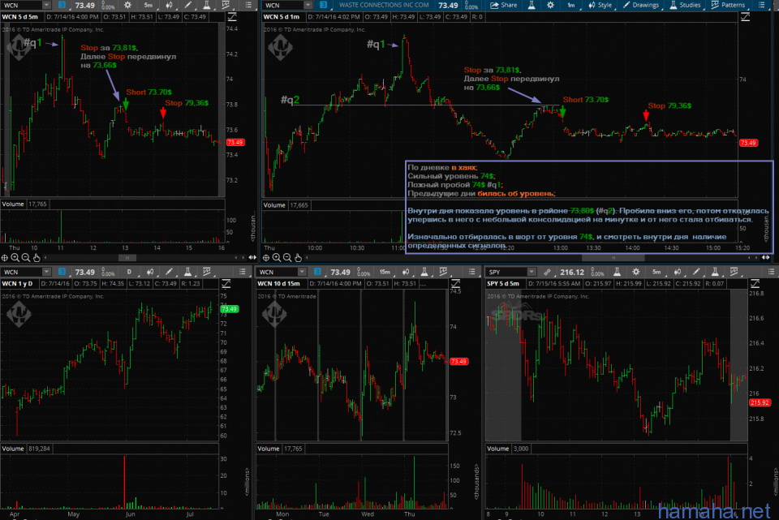The image size is (779, 520).
Task: Open chart style candle icon in WCN 5m panel
Action: 169,5
